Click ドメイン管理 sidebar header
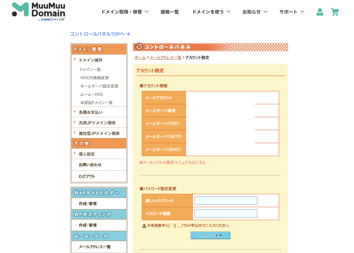 point(99,49)
